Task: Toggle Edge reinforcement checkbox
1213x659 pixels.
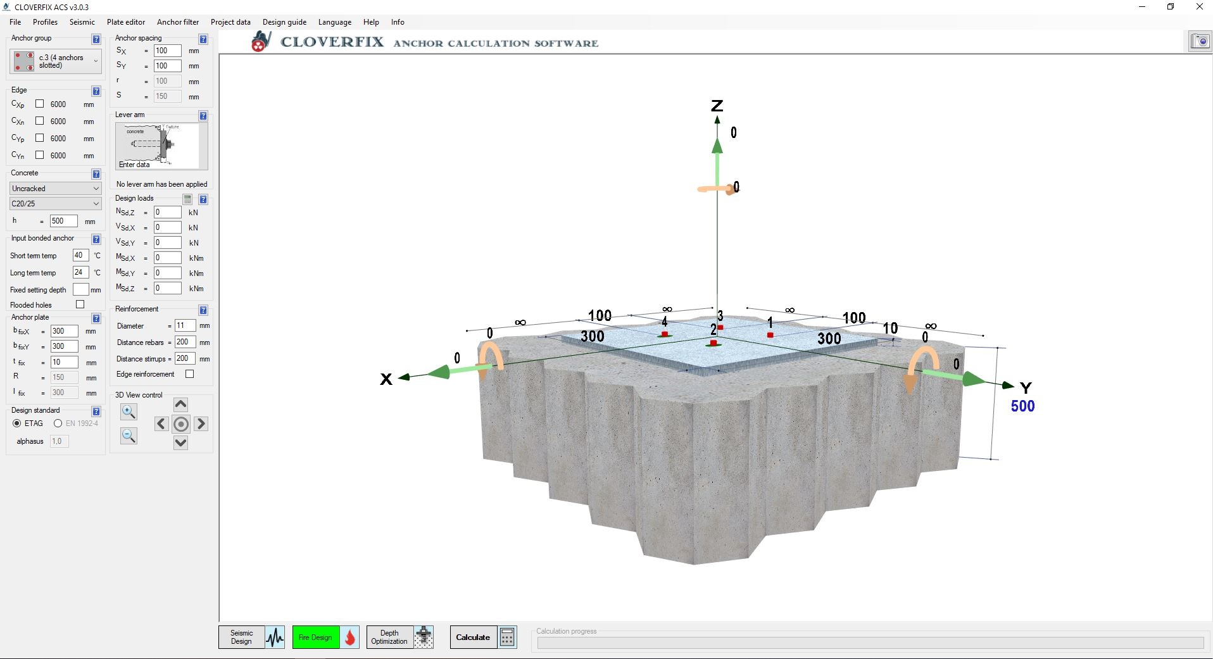Action: 189,374
